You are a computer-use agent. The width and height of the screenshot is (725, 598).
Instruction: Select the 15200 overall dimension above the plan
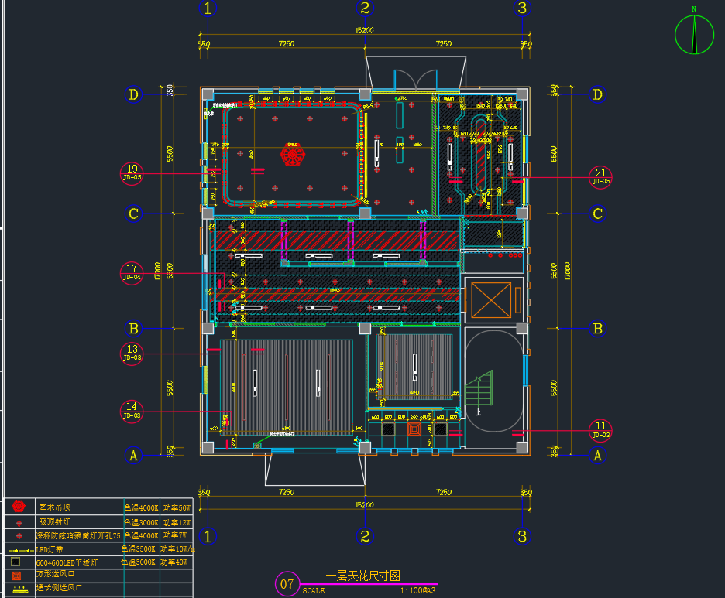(365, 30)
